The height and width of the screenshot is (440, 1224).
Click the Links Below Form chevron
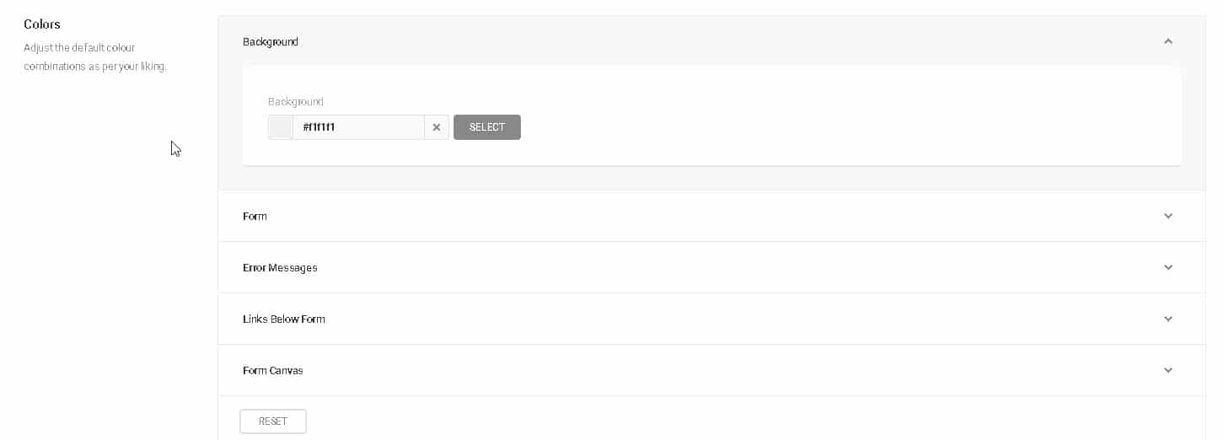click(1168, 319)
